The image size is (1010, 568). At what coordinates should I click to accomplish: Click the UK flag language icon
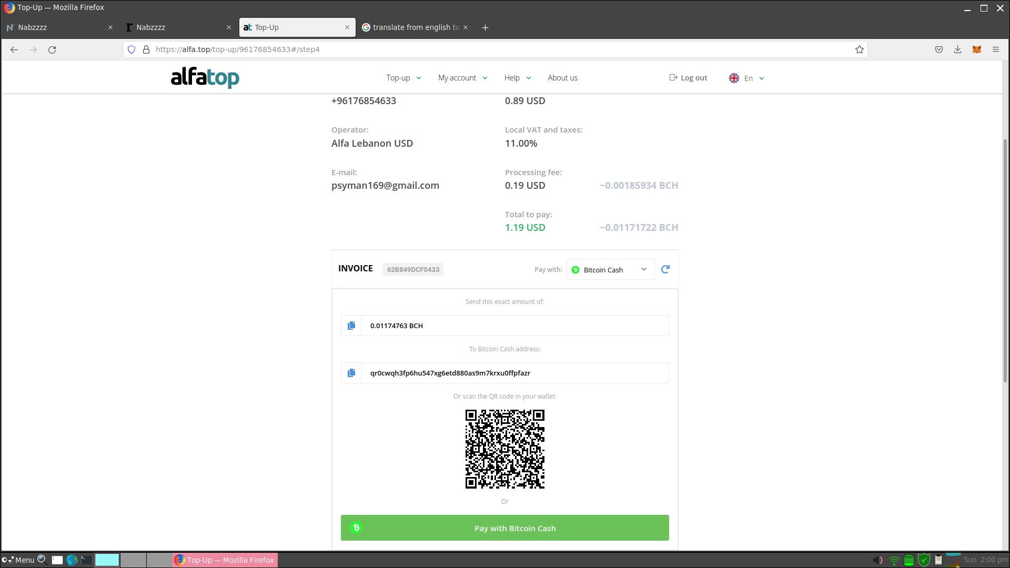(734, 78)
